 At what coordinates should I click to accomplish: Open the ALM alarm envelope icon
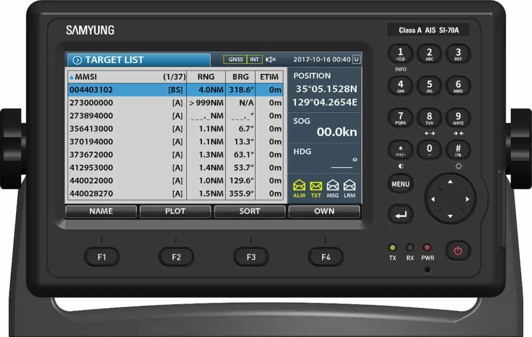pos(299,186)
